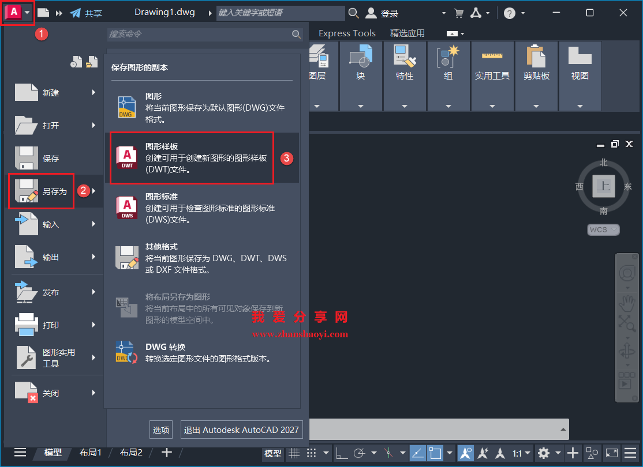
Task: Select Open (打开) in application menu
Action: (55, 125)
